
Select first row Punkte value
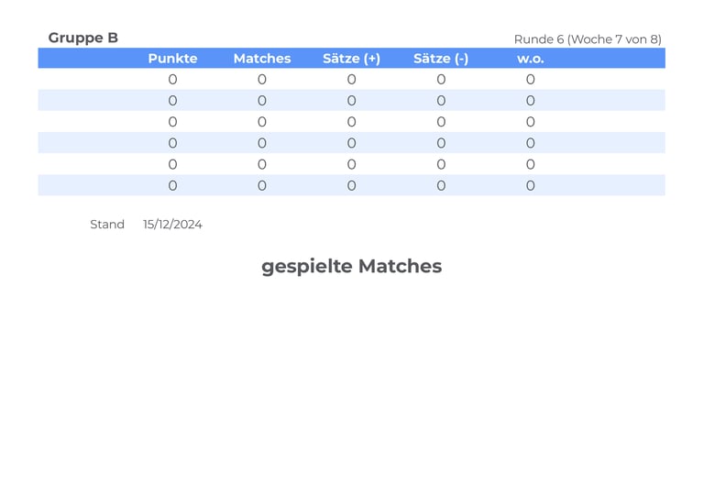[172, 80]
